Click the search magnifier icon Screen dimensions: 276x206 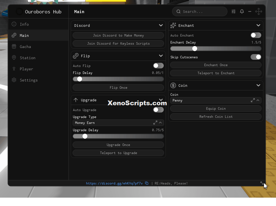point(179,12)
